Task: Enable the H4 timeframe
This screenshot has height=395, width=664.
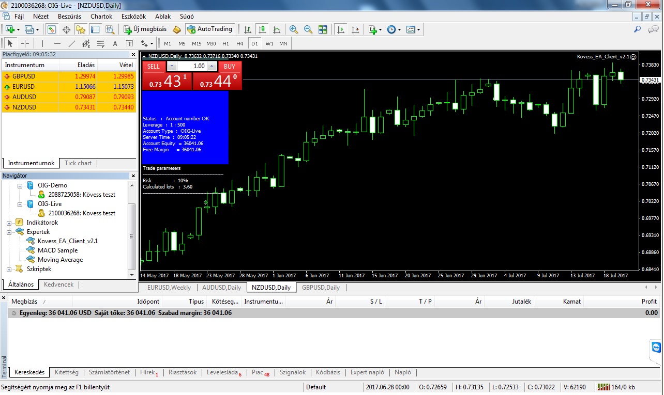Action: click(x=239, y=43)
